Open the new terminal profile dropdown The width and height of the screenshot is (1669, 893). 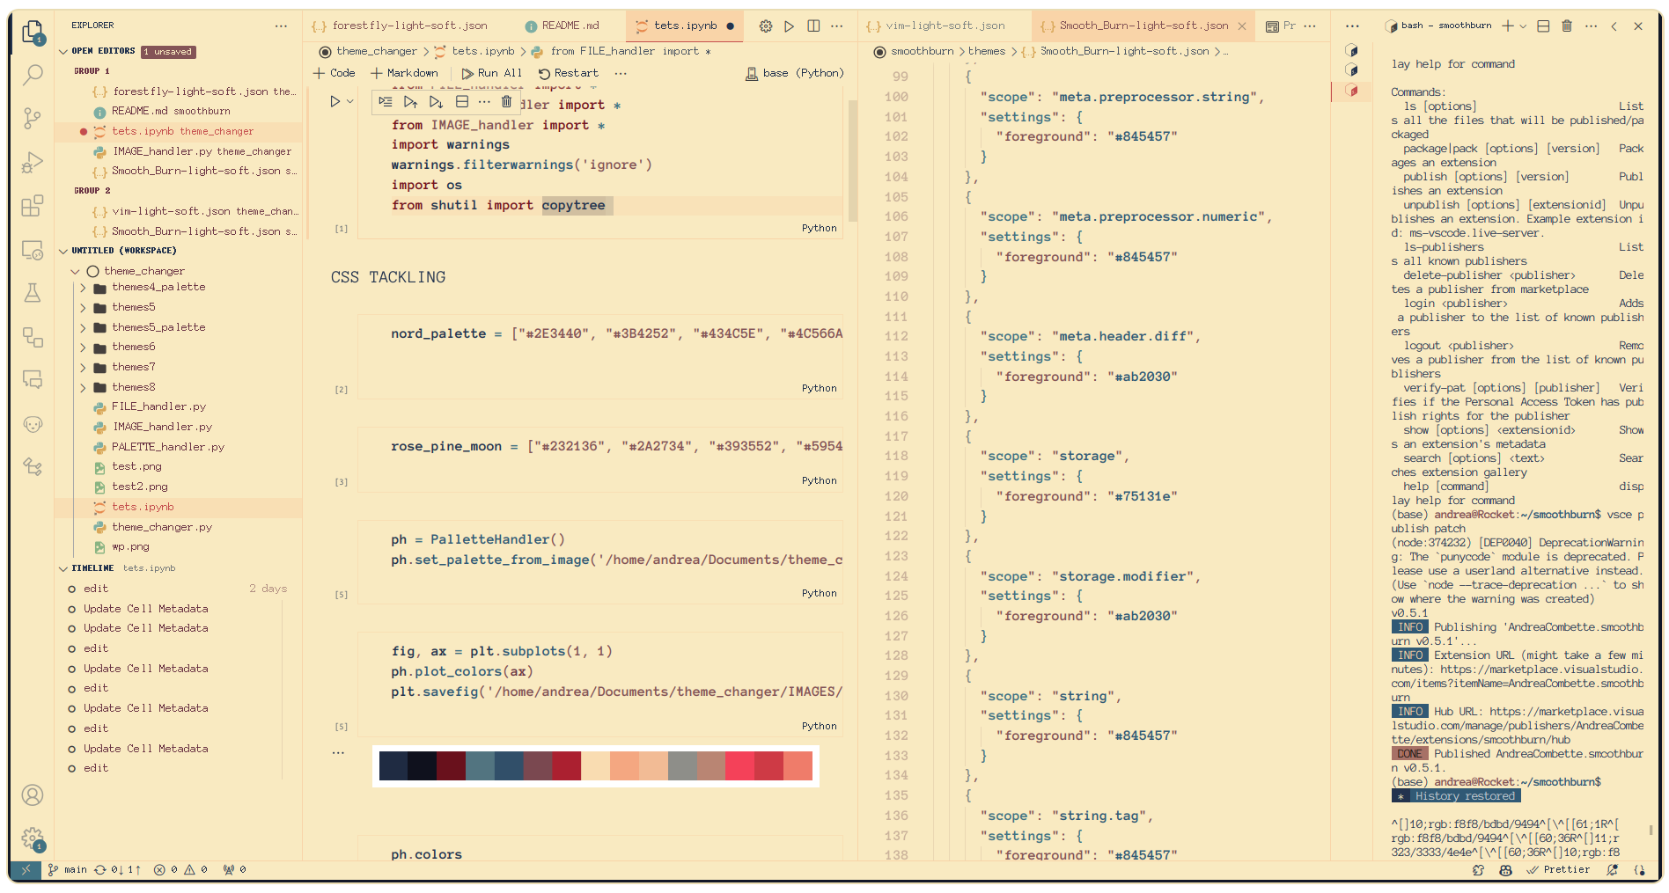coord(1523,26)
